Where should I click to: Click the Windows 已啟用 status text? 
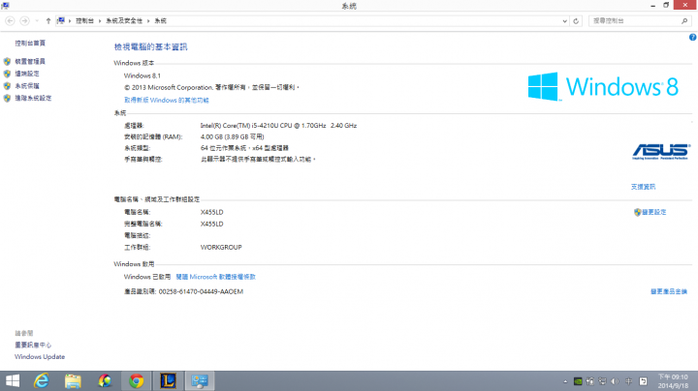click(147, 277)
